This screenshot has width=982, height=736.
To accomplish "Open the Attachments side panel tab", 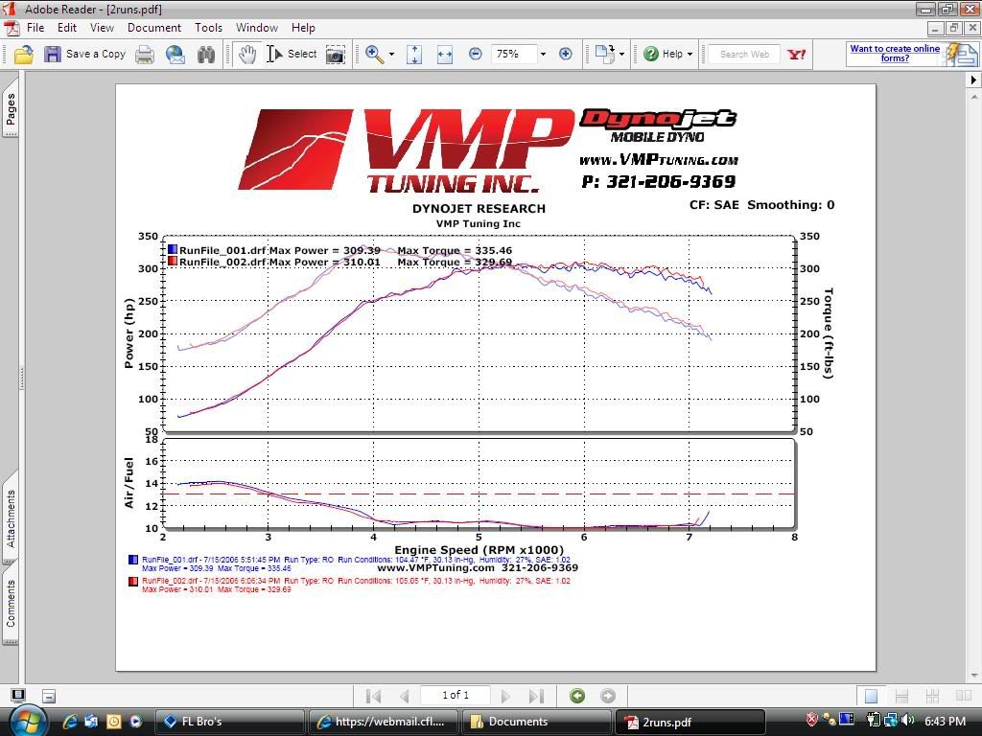I will tap(11, 518).
